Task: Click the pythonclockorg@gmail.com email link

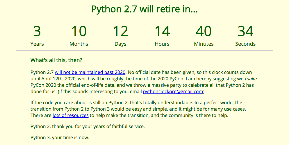Action: (173, 91)
